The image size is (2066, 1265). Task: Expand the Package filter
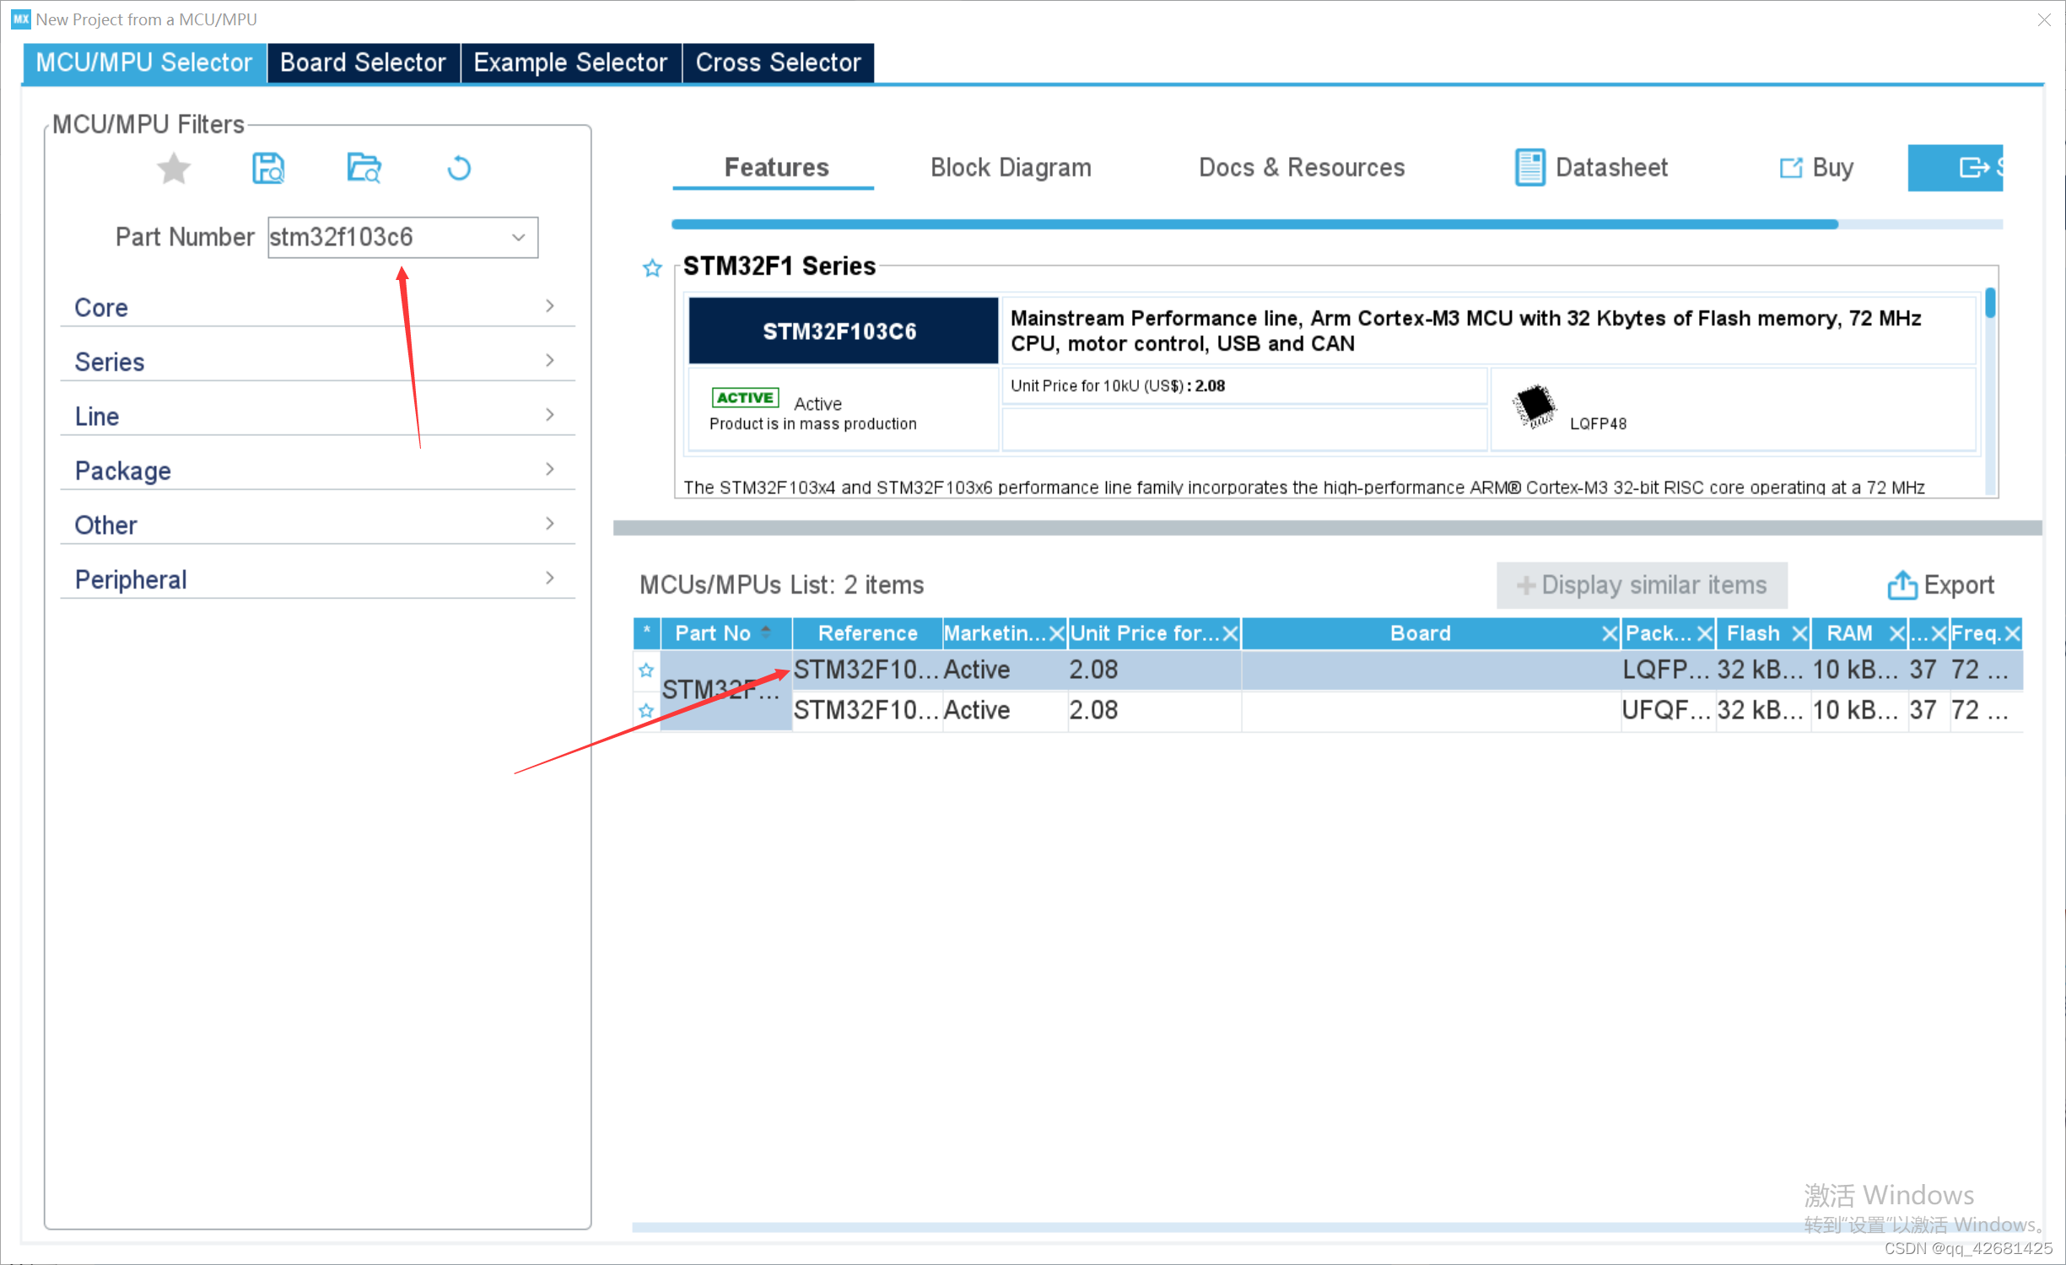[x=317, y=470]
